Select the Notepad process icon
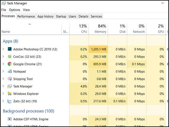 coord(9,72)
